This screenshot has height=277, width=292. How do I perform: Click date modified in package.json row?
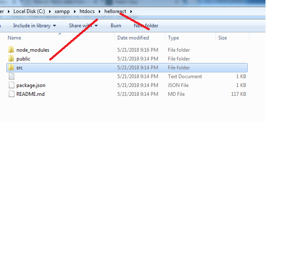point(138,85)
